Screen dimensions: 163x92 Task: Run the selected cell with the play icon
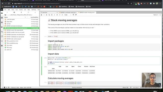click(54, 15)
